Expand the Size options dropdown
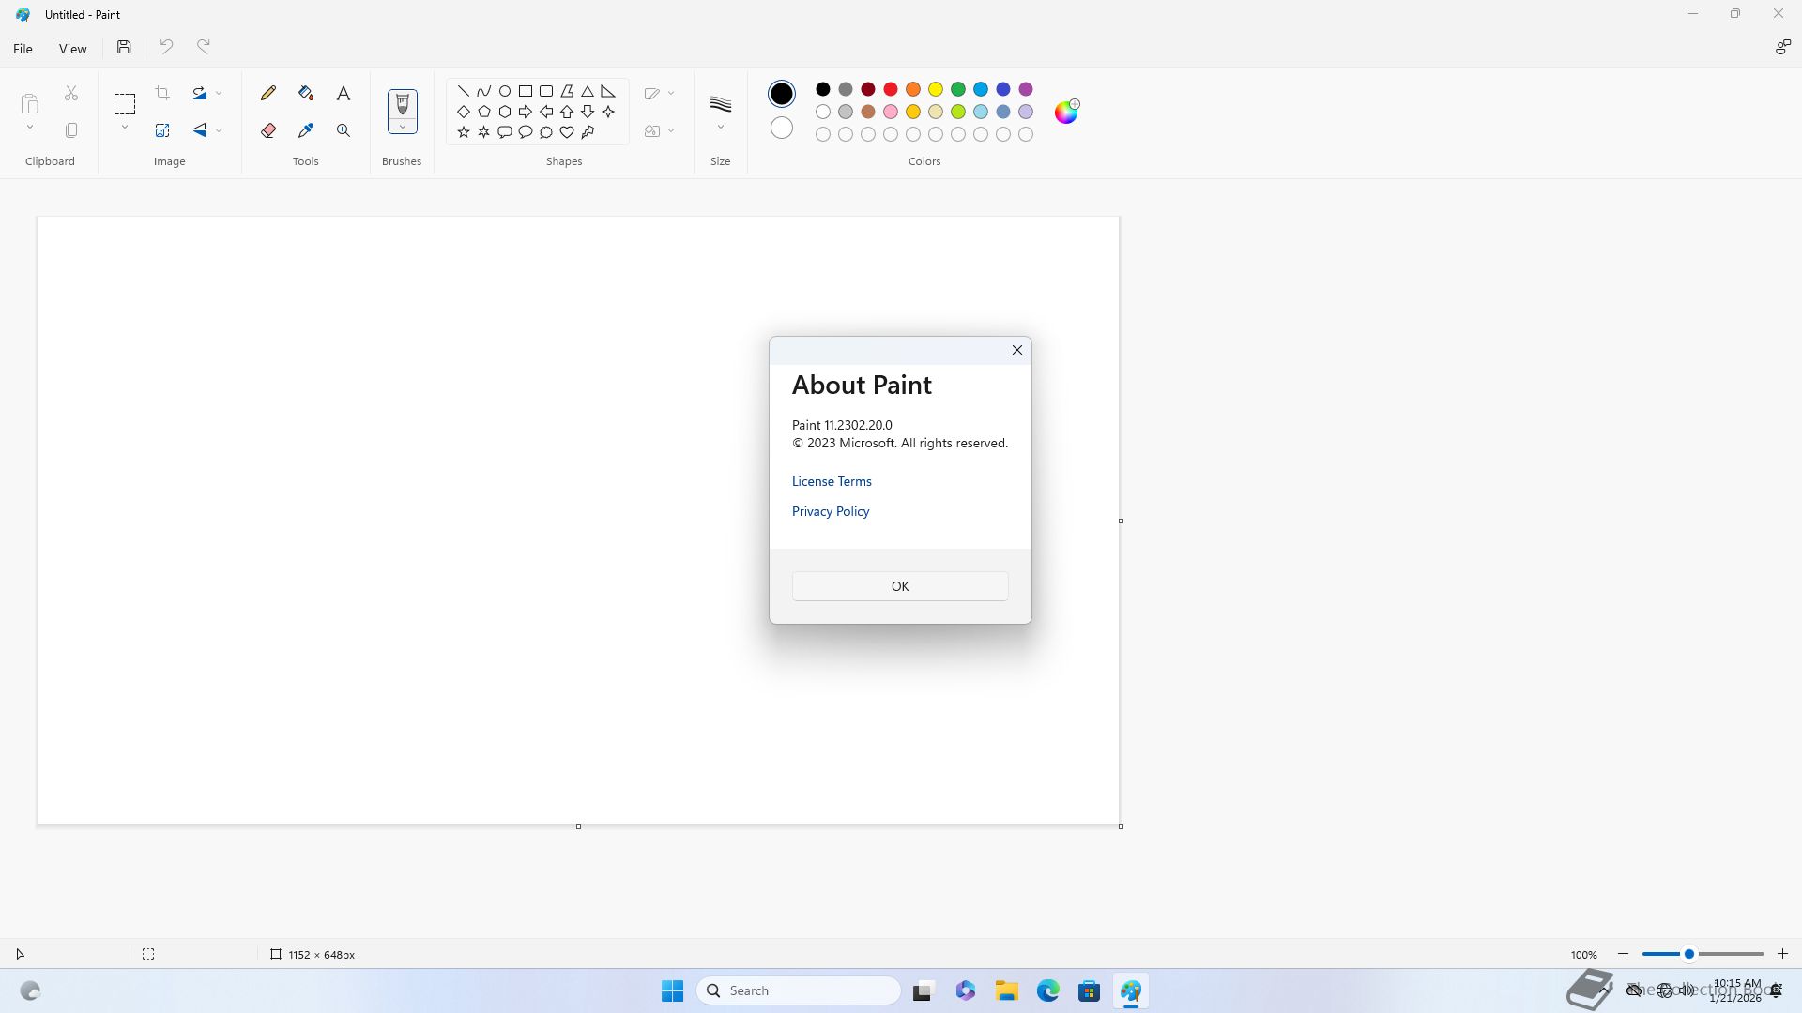This screenshot has width=1802, height=1013. pyautogui.click(x=720, y=128)
